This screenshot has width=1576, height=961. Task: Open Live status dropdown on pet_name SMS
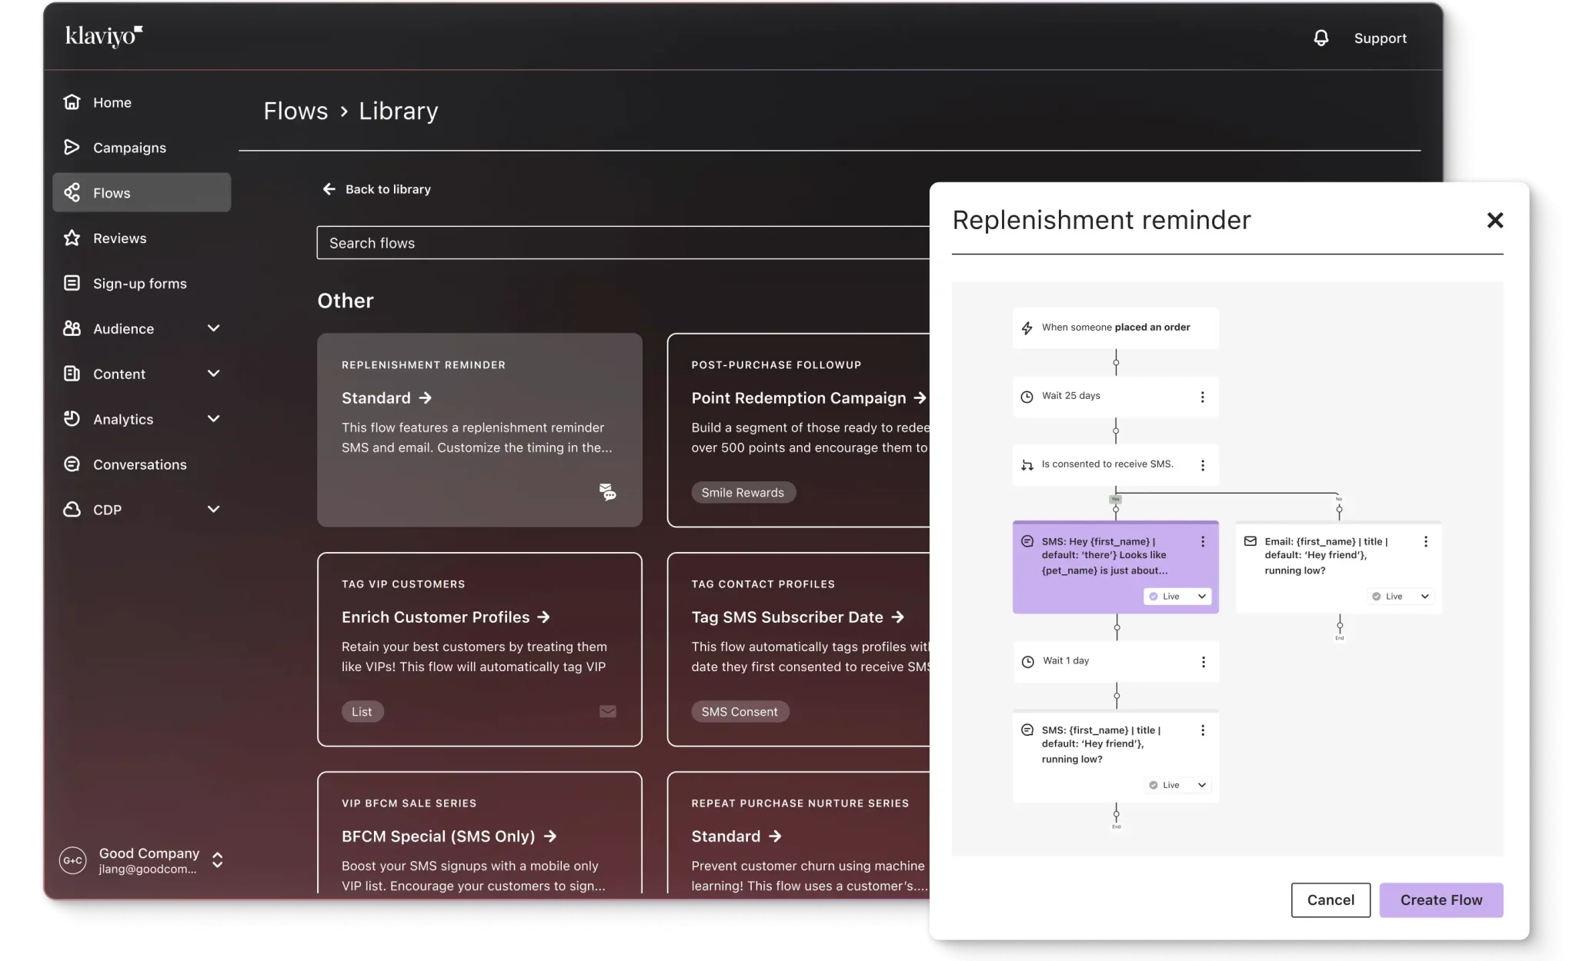coord(1177,597)
